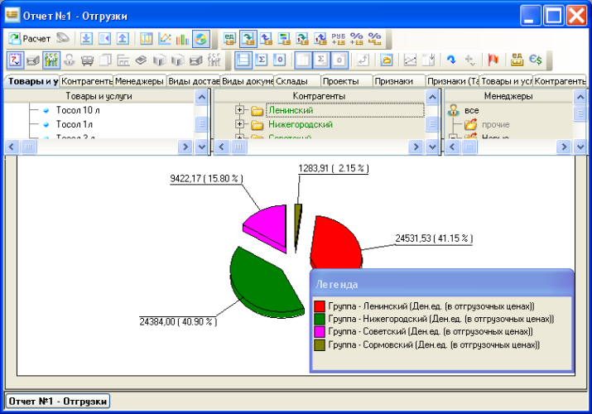Click the '% +' coins icon
Viewport: 592px width, 414px height.
356,38
